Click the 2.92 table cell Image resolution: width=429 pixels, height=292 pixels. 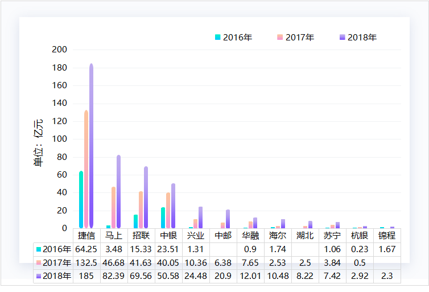(360, 276)
